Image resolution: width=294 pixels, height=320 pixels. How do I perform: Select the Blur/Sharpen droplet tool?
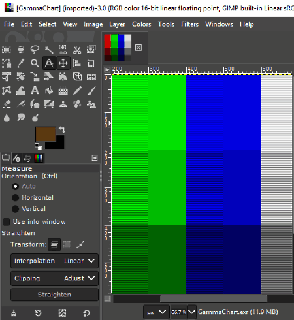coord(7,118)
